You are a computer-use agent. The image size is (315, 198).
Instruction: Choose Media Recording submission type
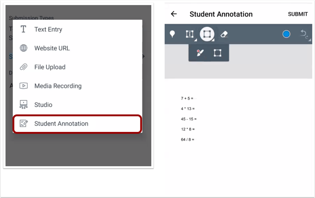(x=77, y=86)
